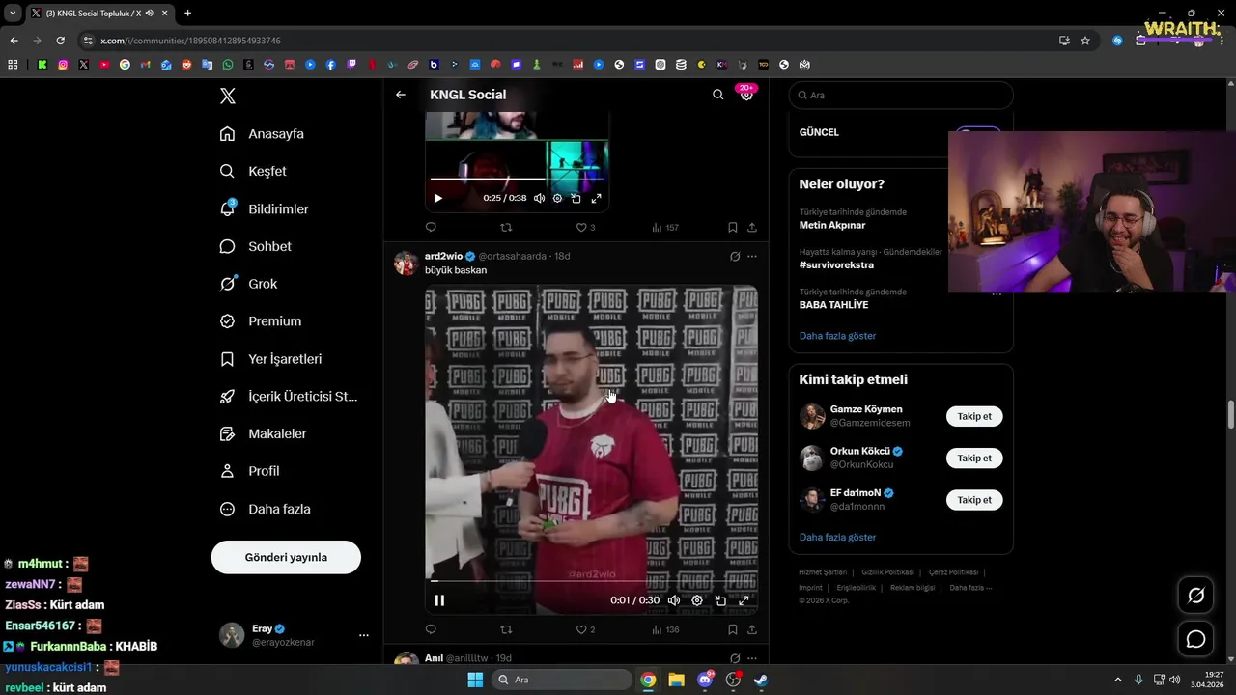
Task: Expand Daha fazla sidebar menu
Action: coord(265,509)
